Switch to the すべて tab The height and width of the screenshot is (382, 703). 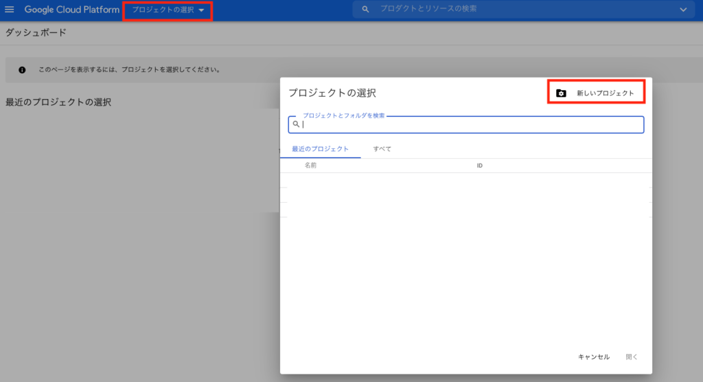[x=382, y=149]
